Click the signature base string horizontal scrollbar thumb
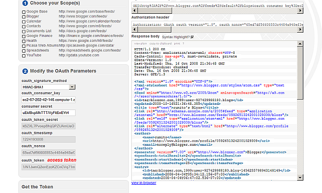This screenshot has height=193, width=322. (x=155, y=11)
